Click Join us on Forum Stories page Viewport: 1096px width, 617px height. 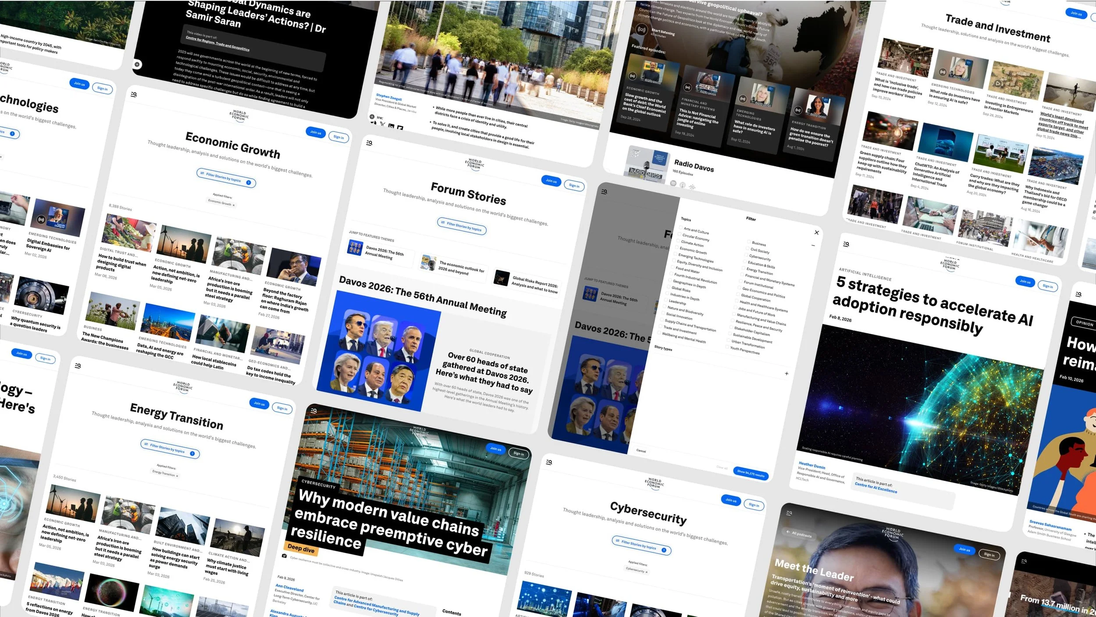(x=551, y=181)
